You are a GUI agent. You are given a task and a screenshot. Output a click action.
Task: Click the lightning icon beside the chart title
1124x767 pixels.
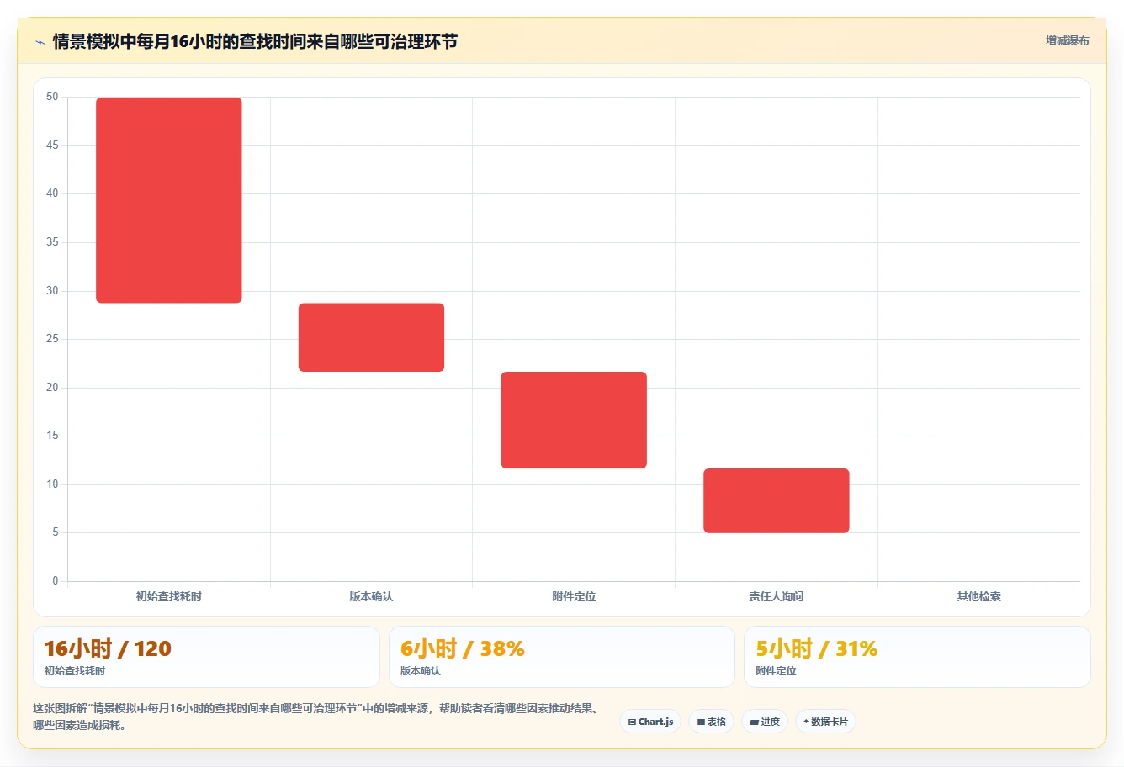coord(40,42)
